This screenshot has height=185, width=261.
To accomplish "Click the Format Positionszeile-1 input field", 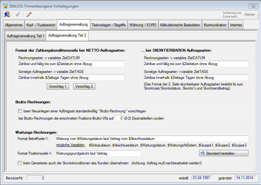I will pos(98,153).
